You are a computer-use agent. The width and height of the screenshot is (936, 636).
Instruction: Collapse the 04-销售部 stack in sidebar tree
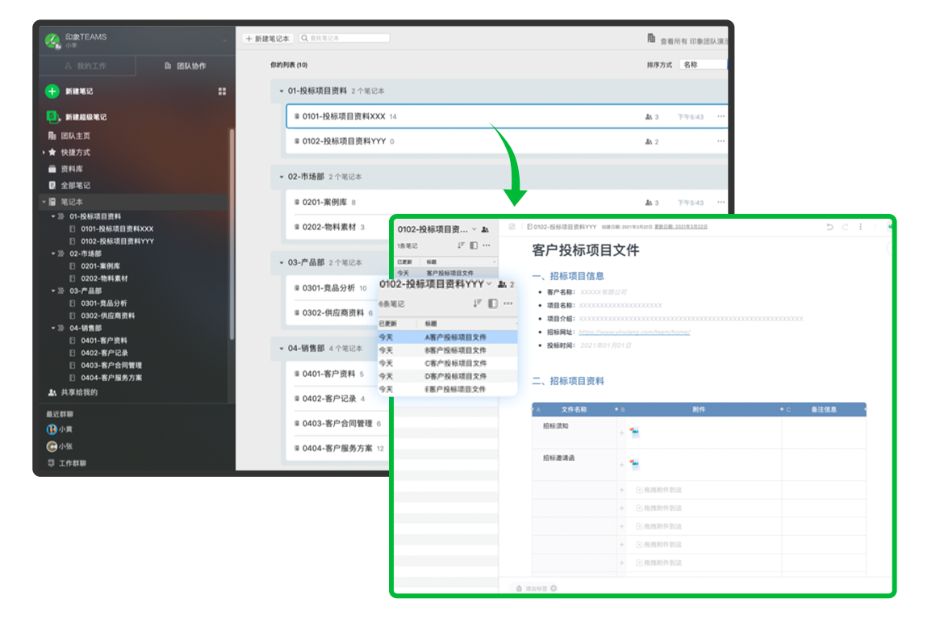point(53,328)
